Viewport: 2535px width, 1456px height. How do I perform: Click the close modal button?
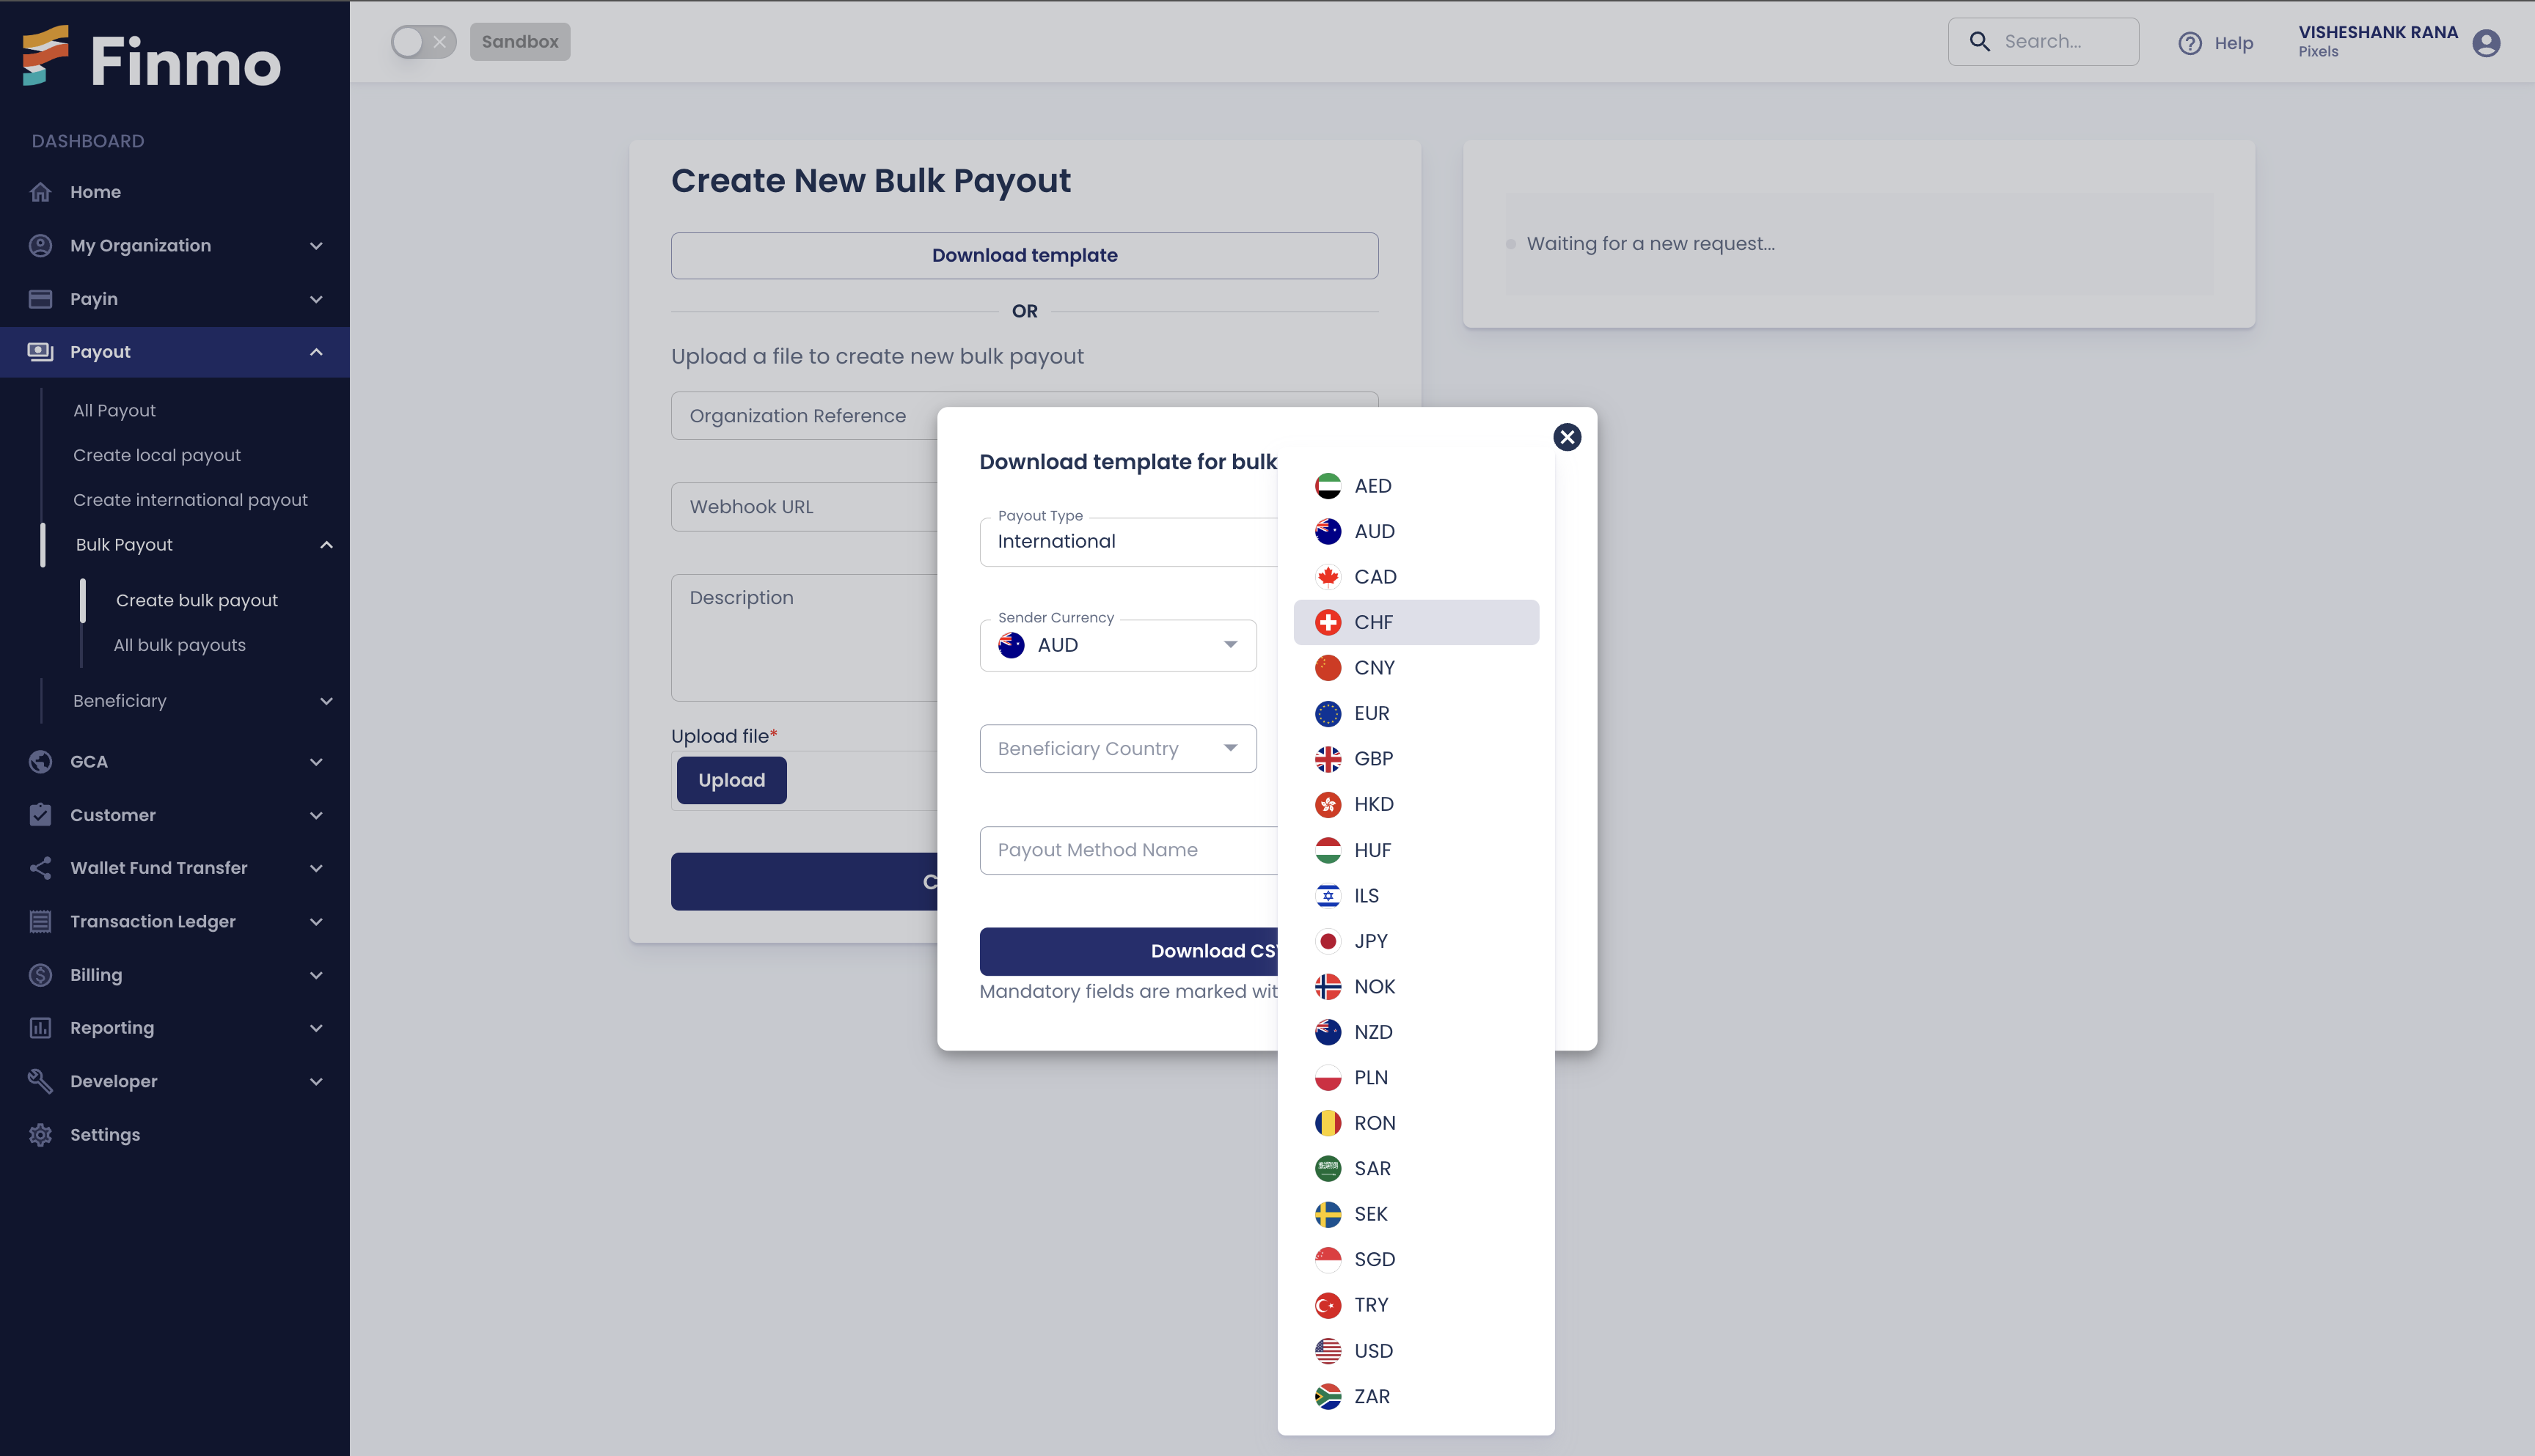1565,437
